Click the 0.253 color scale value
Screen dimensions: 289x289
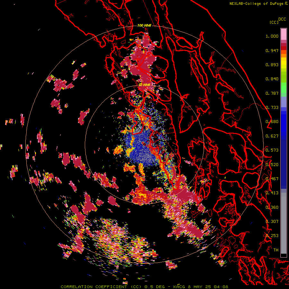[x=272, y=236]
